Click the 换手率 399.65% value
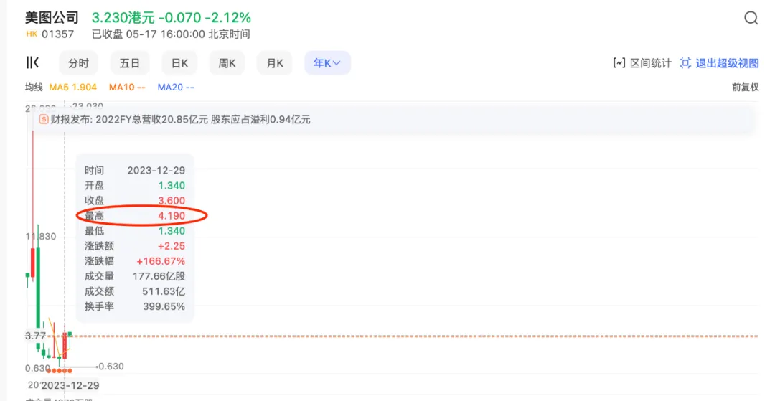This screenshot has height=401, width=775. [x=164, y=307]
